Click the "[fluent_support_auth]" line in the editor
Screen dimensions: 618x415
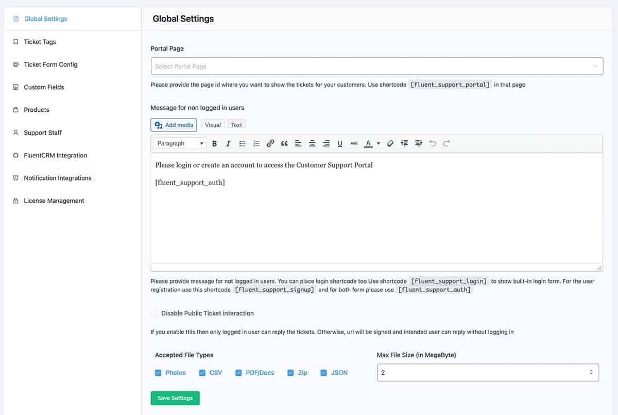tap(190, 182)
